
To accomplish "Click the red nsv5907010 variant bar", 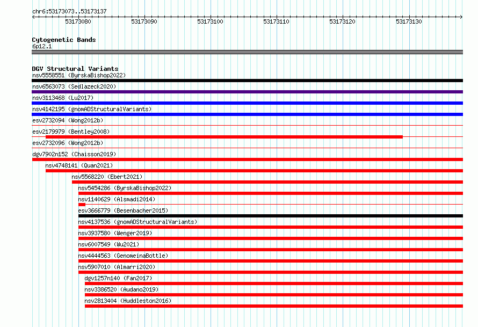I will coord(271,272).
